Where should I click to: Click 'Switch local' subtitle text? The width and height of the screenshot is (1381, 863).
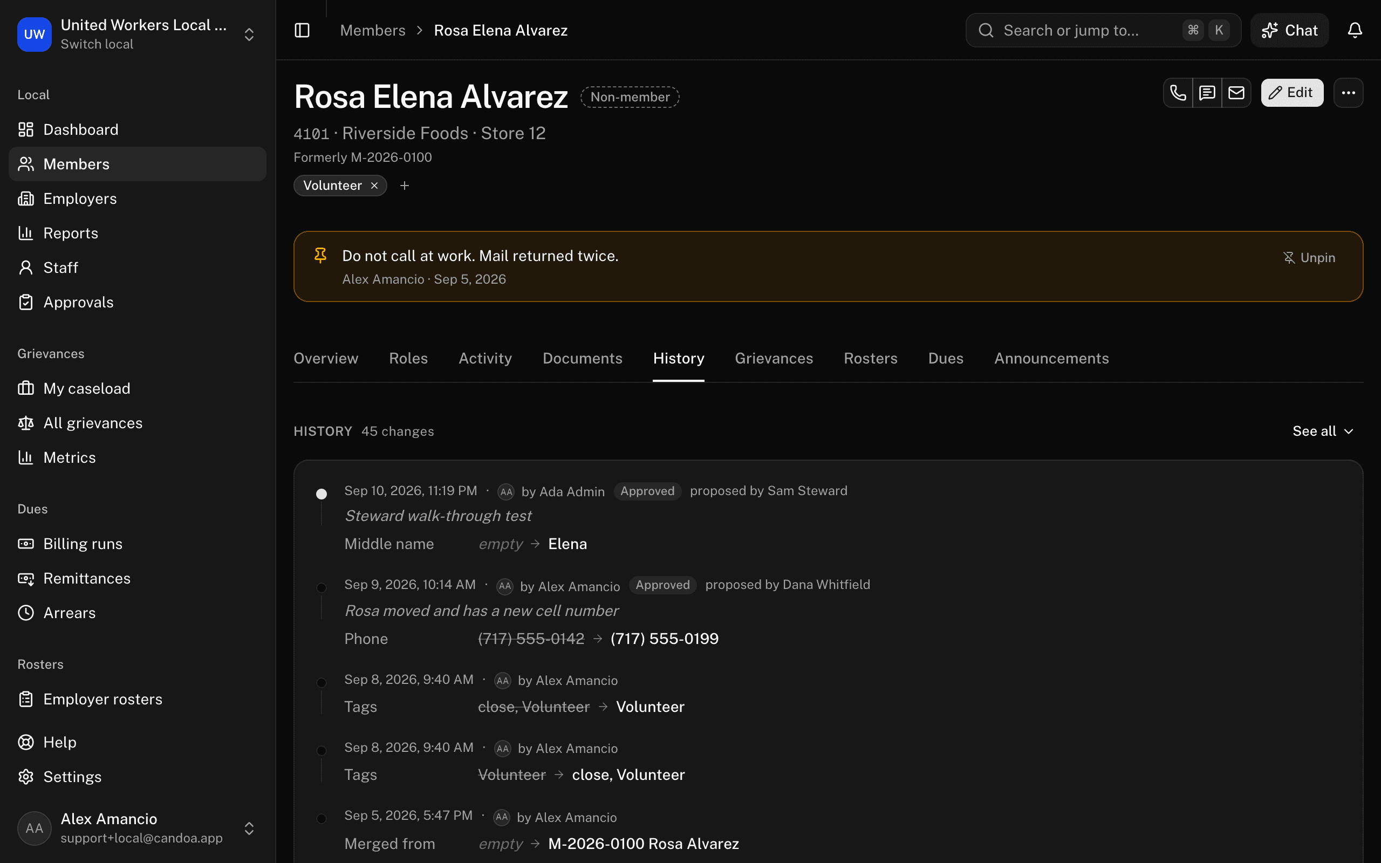[x=97, y=44]
